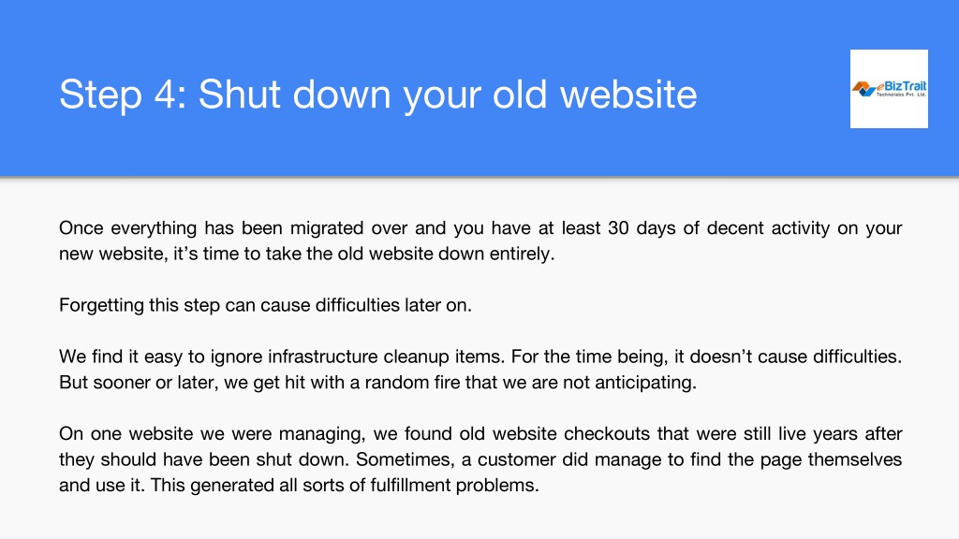This screenshot has height=539, width=959.
Task: Click 'Technolabs Pvt. Ltd.' text in the logo
Action: (x=902, y=95)
